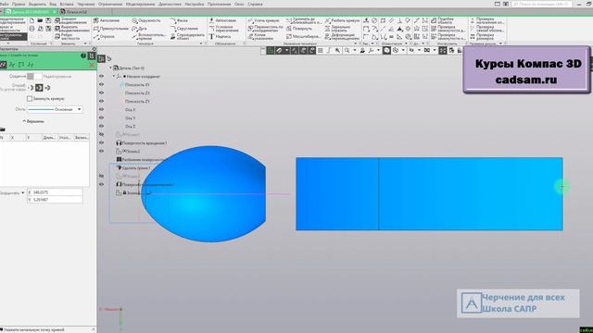Image resolution: width=593 pixels, height=333 pixels.
Task: Toggle visibility of Ось Y
Action: click(101, 117)
